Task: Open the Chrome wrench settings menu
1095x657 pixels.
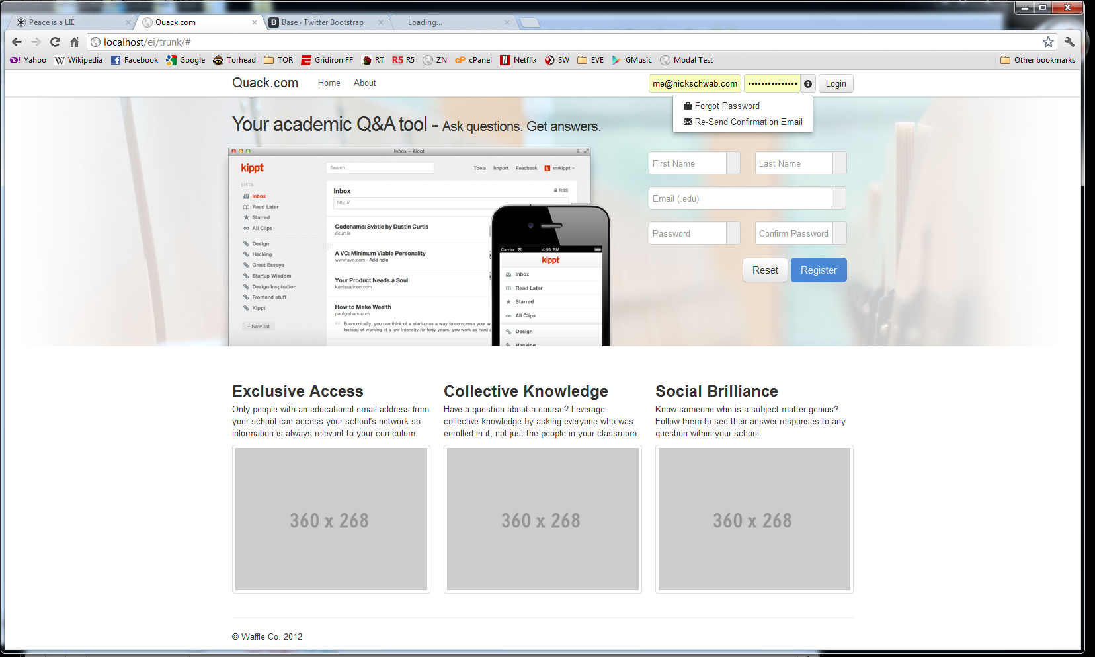Action: click(x=1069, y=42)
